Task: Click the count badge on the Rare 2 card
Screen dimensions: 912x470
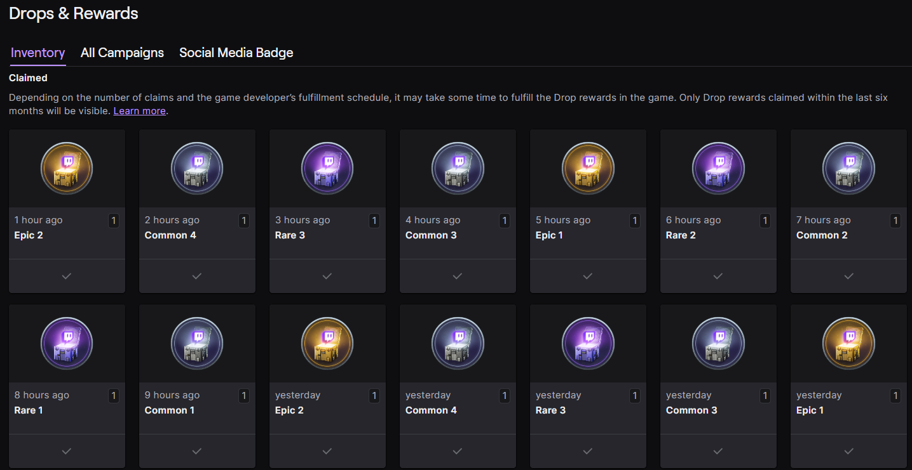Action: tap(765, 221)
